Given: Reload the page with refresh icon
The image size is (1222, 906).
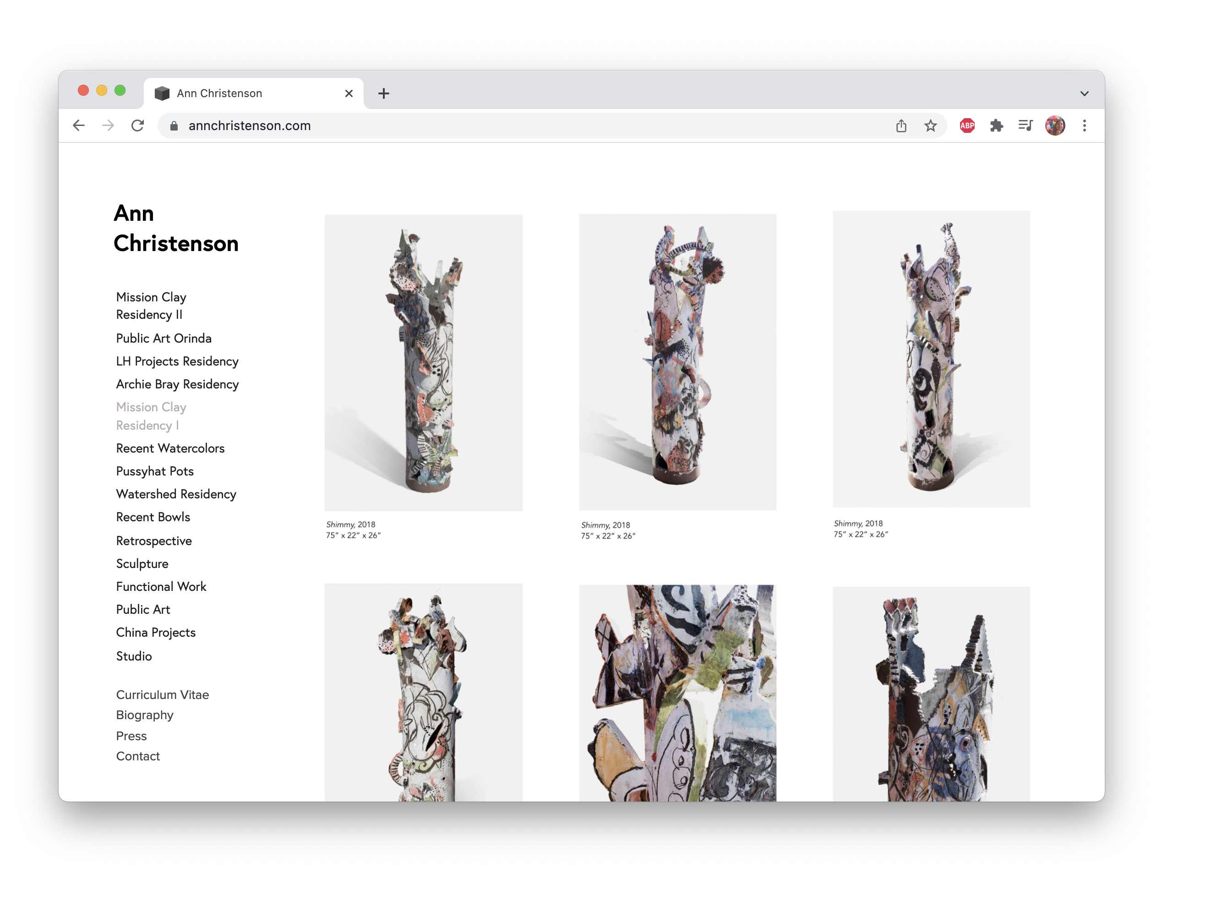Looking at the screenshot, I should (x=138, y=126).
